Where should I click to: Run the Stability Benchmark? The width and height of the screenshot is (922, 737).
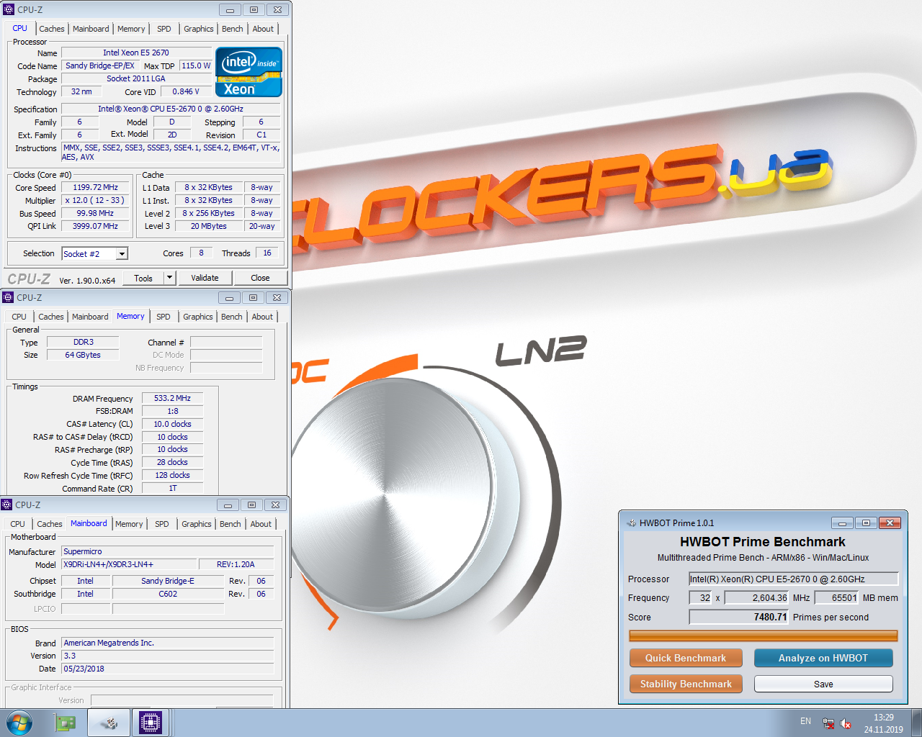[686, 684]
